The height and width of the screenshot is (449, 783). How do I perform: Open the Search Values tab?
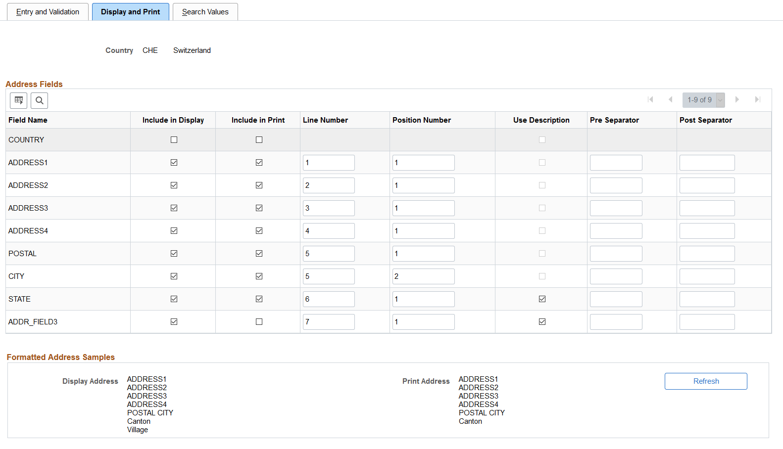(x=205, y=12)
